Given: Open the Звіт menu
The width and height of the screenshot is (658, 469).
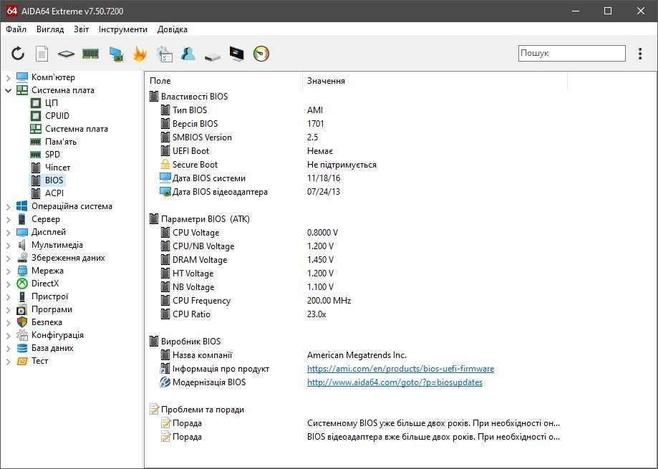Looking at the screenshot, I should [81, 29].
